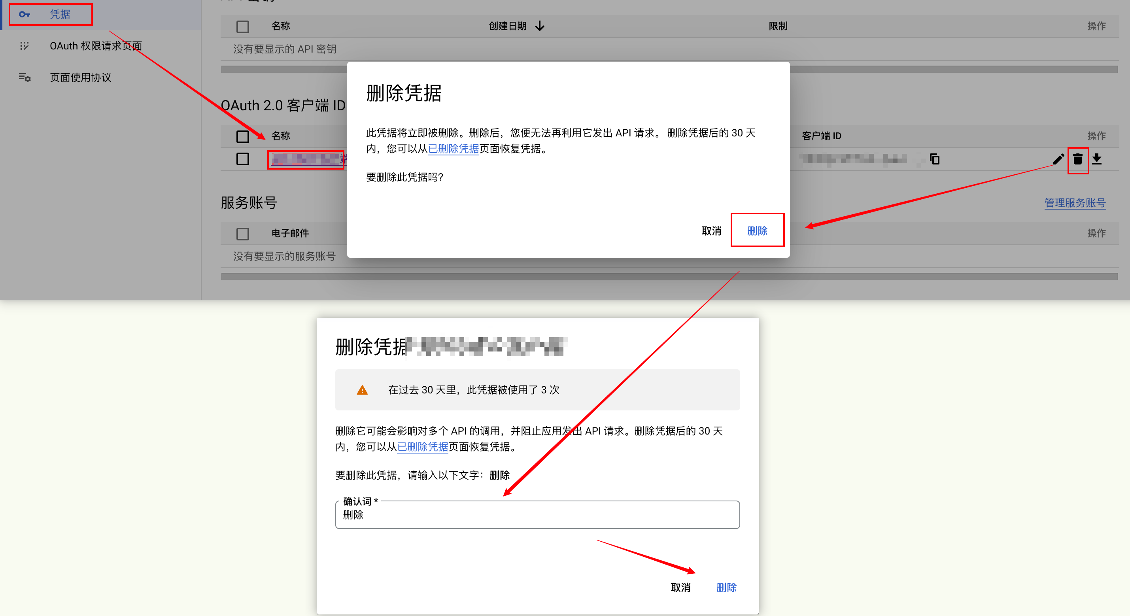Click 取消 in lower delete dialog

(680, 588)
